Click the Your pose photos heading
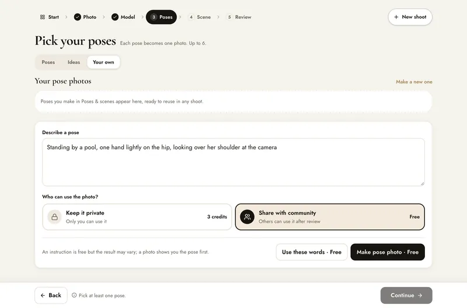This screenshot has height=308, width=467. coord(63,81)
